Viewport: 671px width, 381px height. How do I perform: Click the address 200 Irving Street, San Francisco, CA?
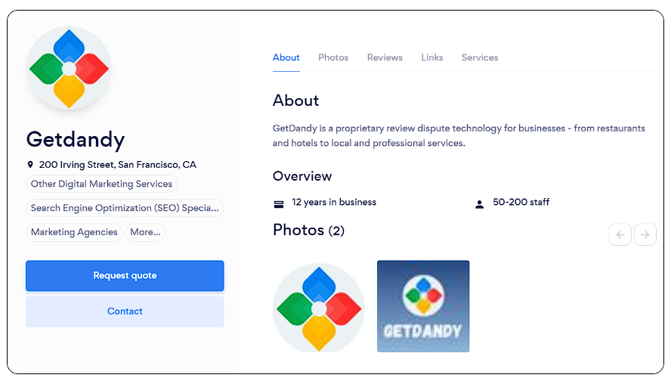click(118, 165)
